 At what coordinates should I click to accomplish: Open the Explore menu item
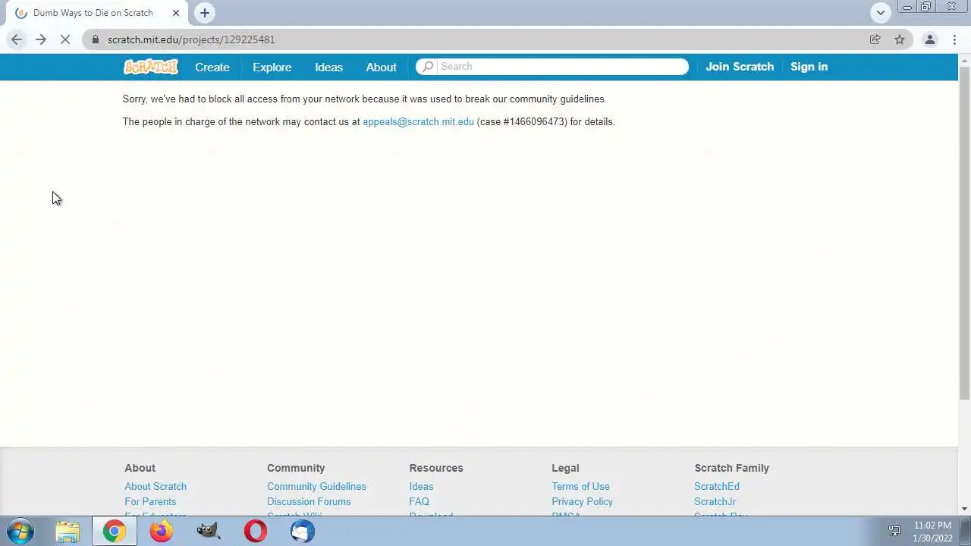coord(272,67)
